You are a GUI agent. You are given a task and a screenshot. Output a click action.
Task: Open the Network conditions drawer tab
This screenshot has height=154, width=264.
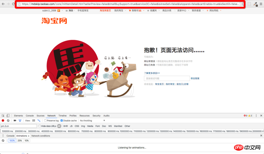tap(41, 136)
